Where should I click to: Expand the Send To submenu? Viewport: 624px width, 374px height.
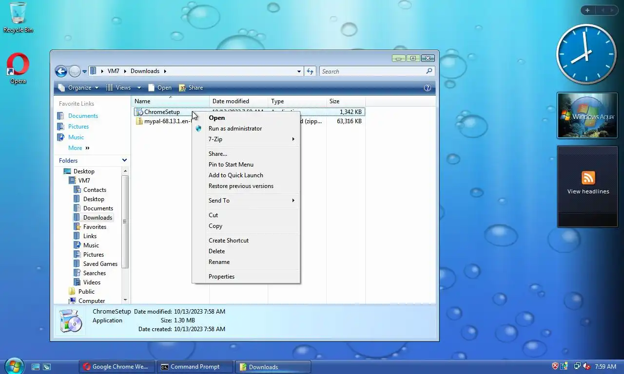[x=246, y=201]
